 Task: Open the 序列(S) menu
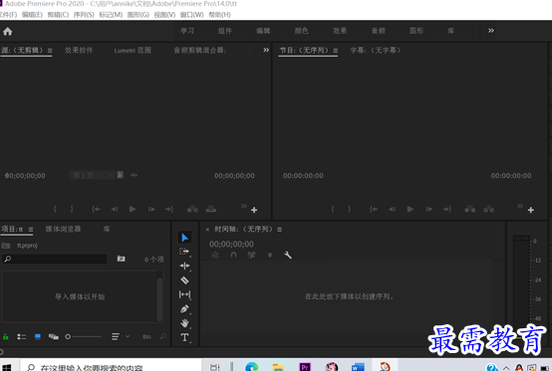coord(84,14)
